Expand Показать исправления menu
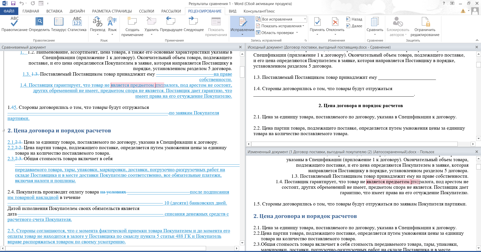Image resolution: width=481 pixels, height=252 pixels. [280, 26]
